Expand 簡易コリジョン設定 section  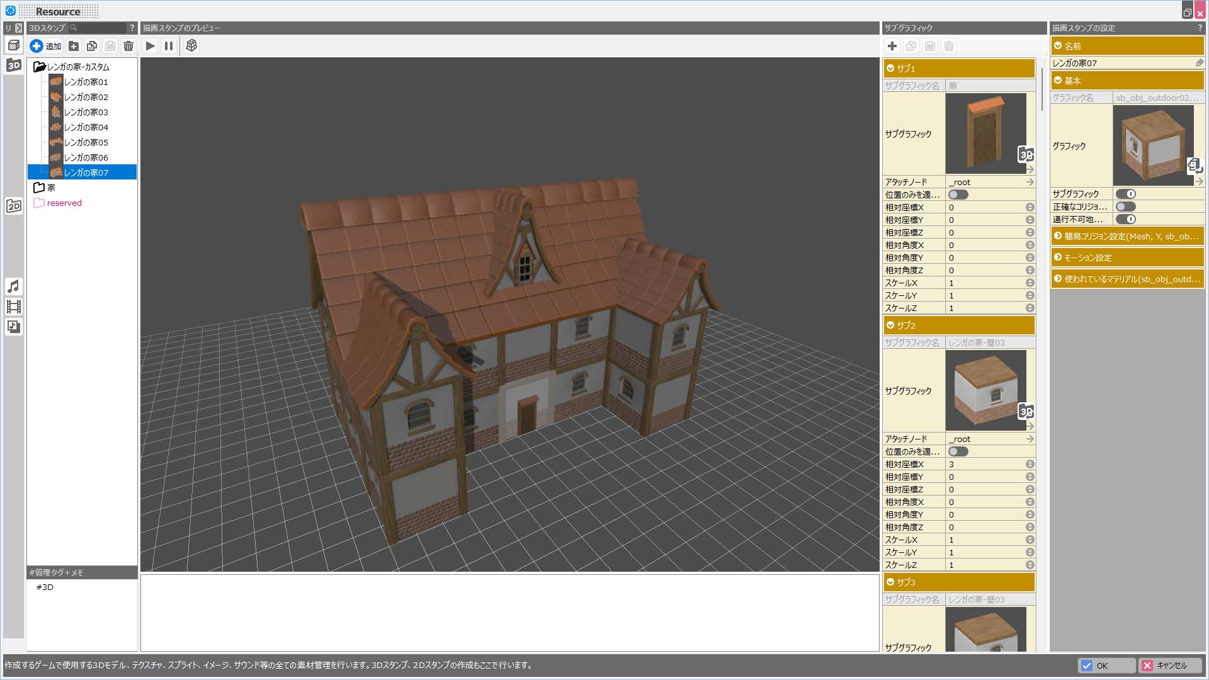[x=1127, y=236]
